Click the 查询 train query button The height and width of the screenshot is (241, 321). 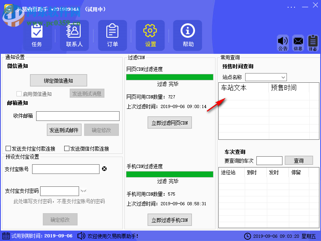click(x=299, y=160)
